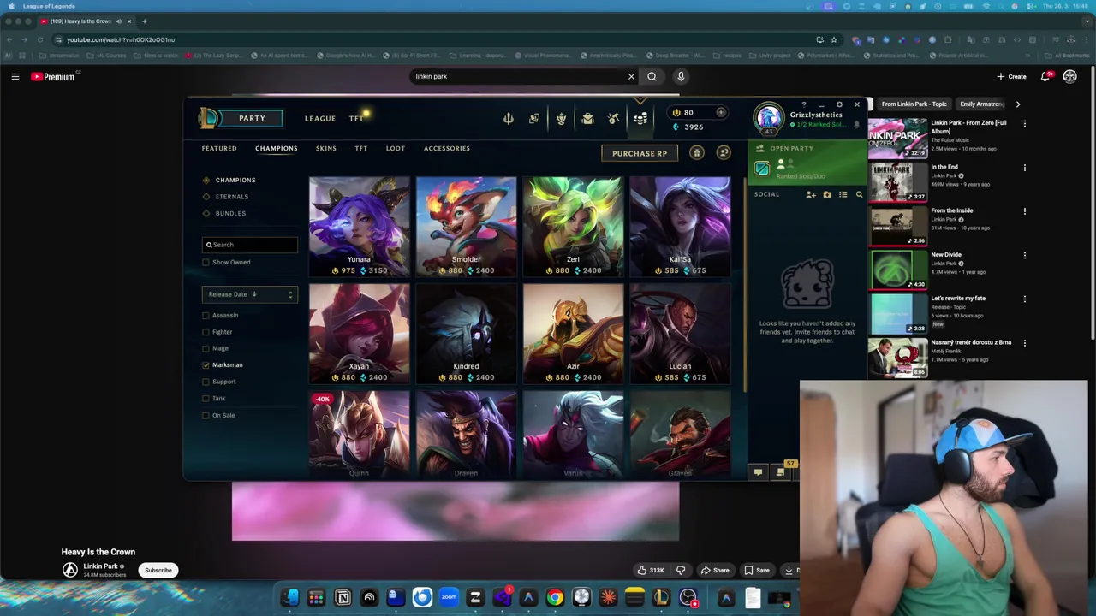Open the social list options icon
The image size is (1096, 616).
[x=843, y=195]
